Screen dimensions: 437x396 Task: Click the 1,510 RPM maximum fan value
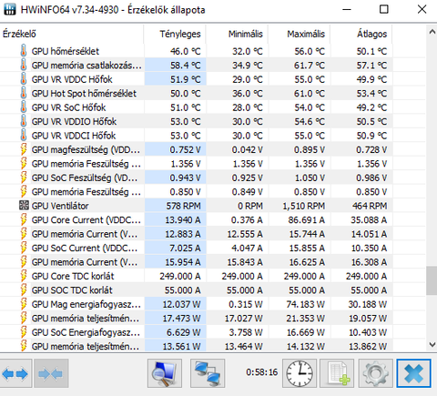pyautogui.click(x=304, y=206)
